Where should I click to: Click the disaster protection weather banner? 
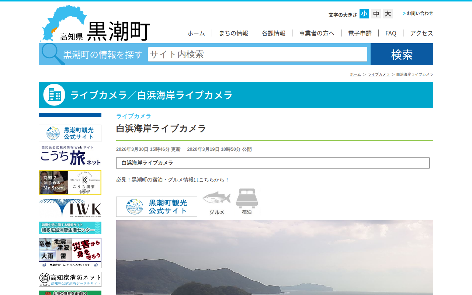click(70, 253)
